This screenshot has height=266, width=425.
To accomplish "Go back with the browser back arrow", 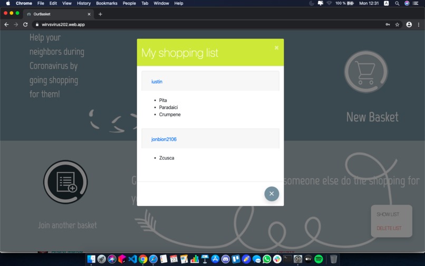I will click(6, 24).
